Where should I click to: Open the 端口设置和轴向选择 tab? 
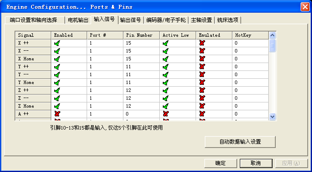coord(35,20)
